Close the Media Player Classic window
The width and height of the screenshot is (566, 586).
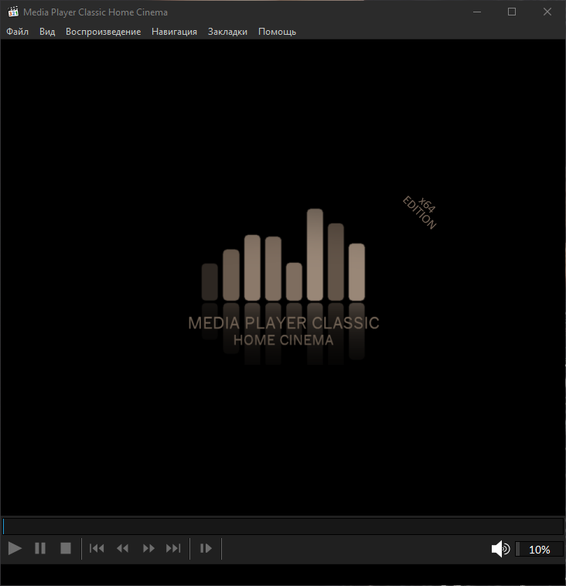click(547, 12)
